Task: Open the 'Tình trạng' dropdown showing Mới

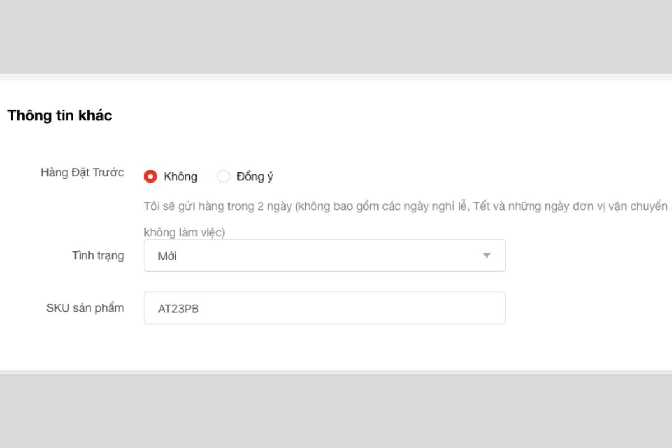Action: [x=324, y=255]
